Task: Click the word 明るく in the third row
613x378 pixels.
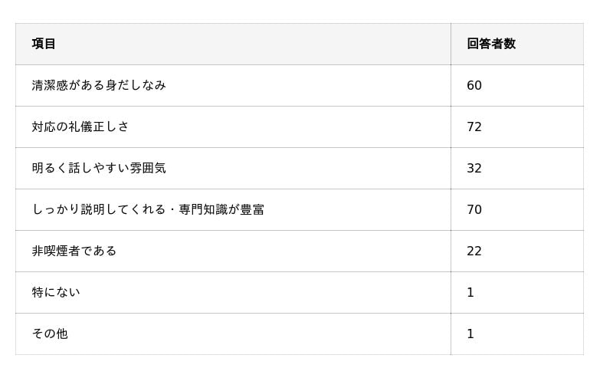Action: coord(50,168)
